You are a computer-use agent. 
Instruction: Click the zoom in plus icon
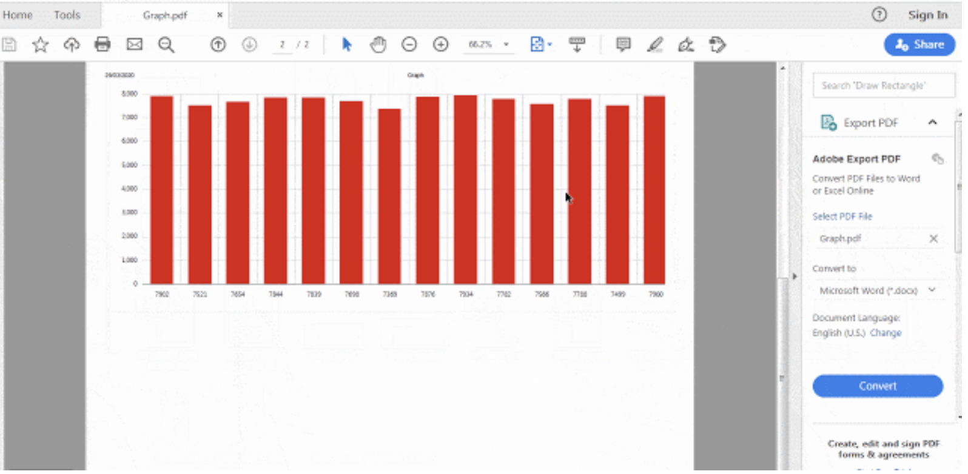441,44
